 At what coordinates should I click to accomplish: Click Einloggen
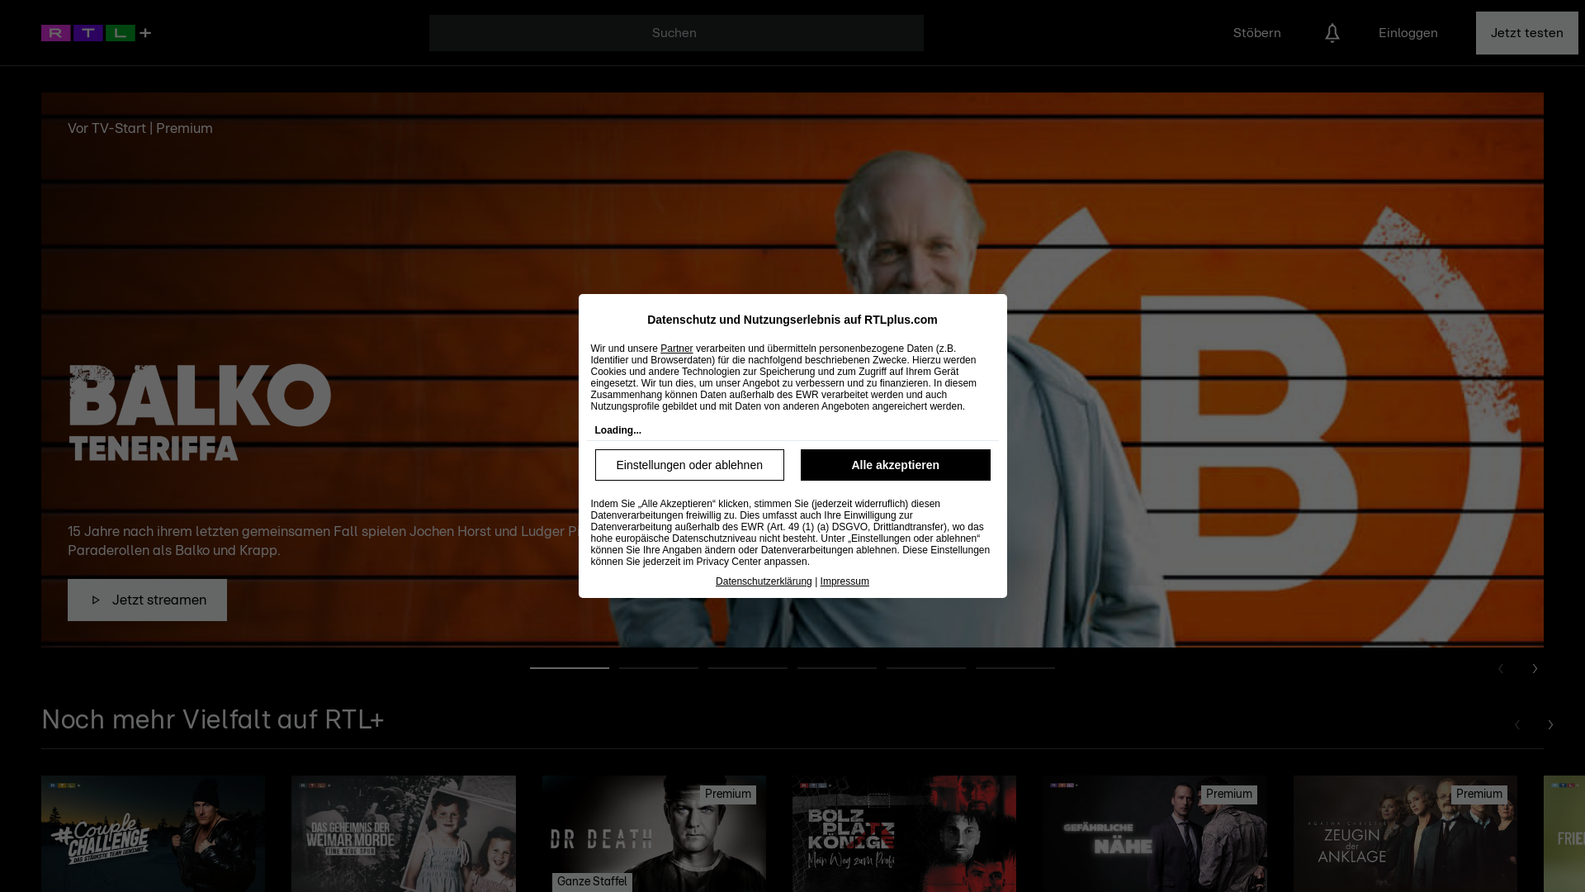click(1408, 33)
